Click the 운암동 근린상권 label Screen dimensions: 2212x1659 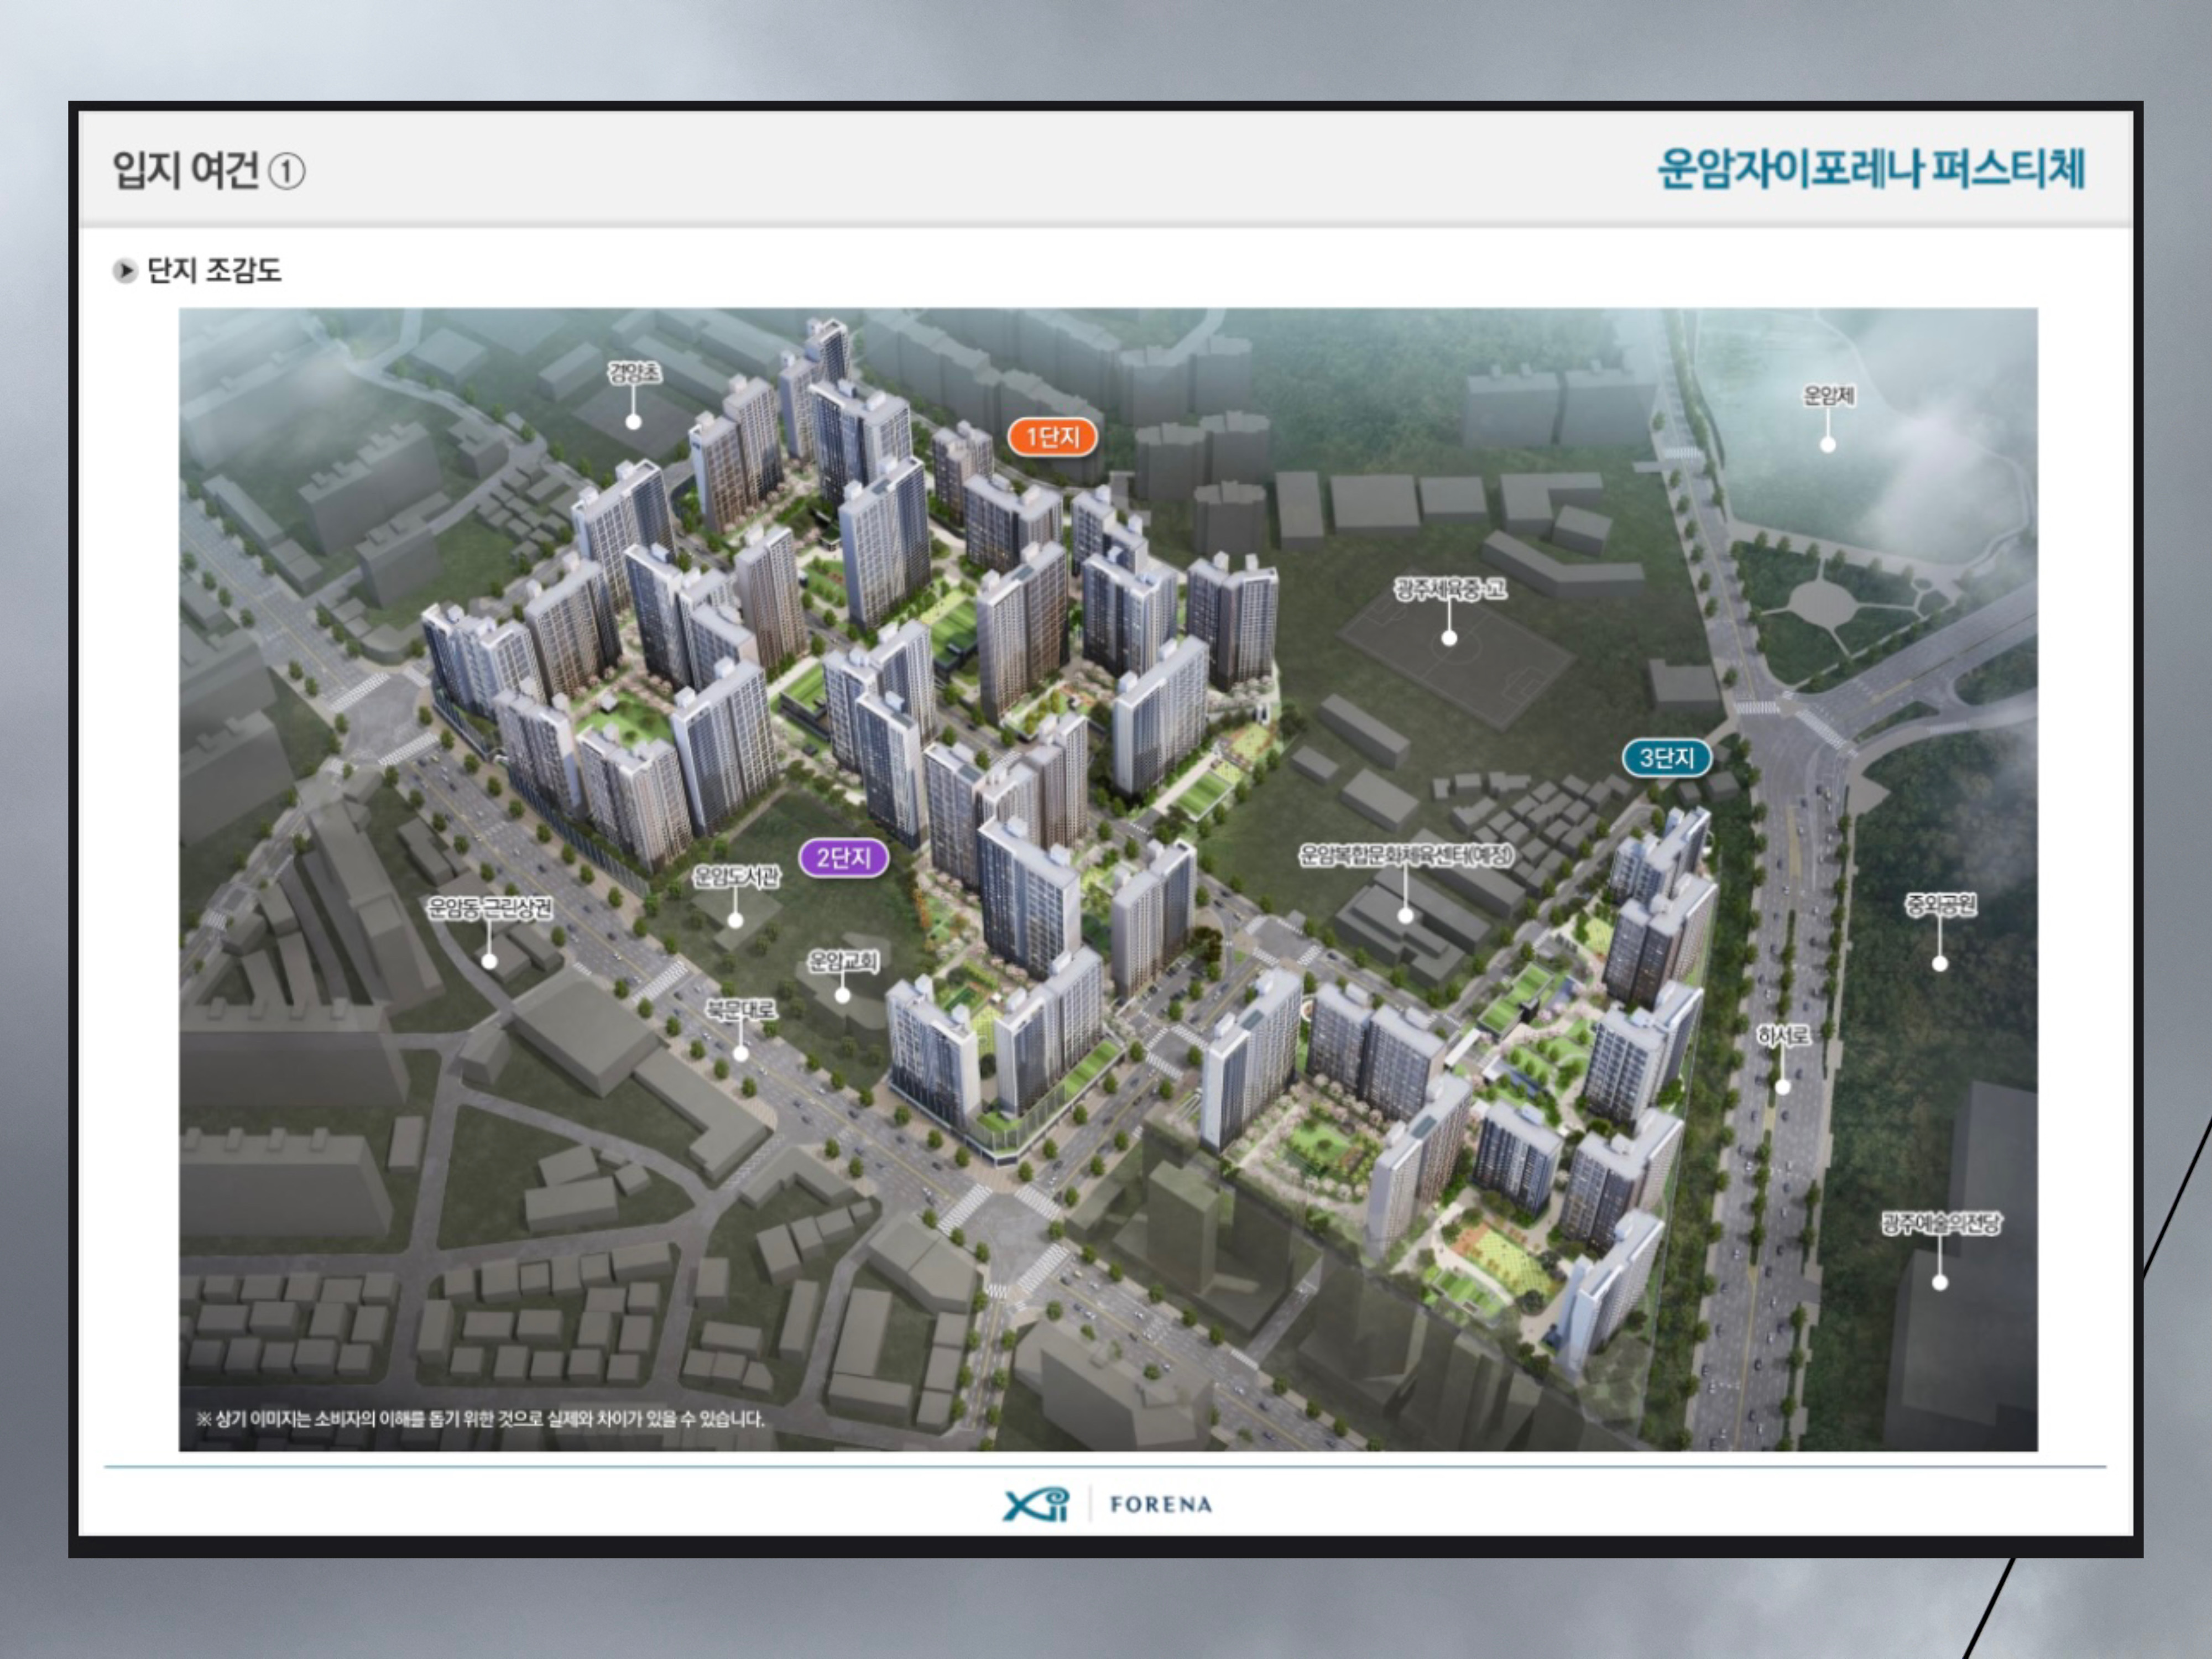[489, 908]
